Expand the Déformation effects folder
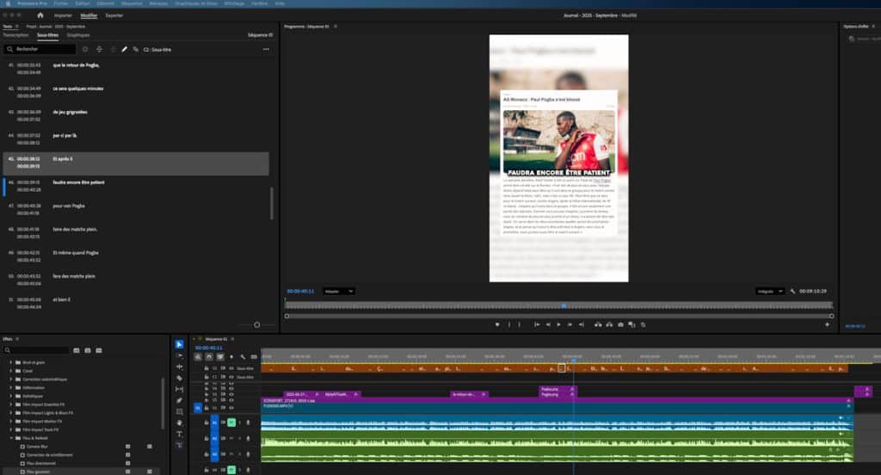881x475 pixels. tap(12, 387)
